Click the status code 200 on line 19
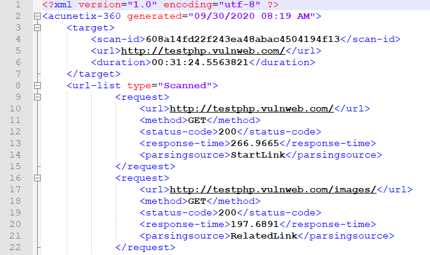The image size is (430, 255). tap(227, 213)
